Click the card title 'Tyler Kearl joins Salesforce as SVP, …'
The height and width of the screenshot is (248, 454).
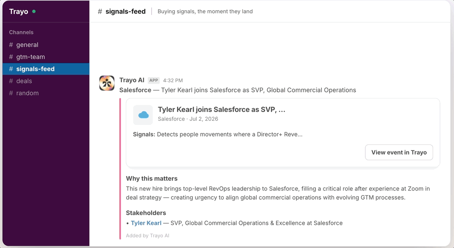[221, 110]
